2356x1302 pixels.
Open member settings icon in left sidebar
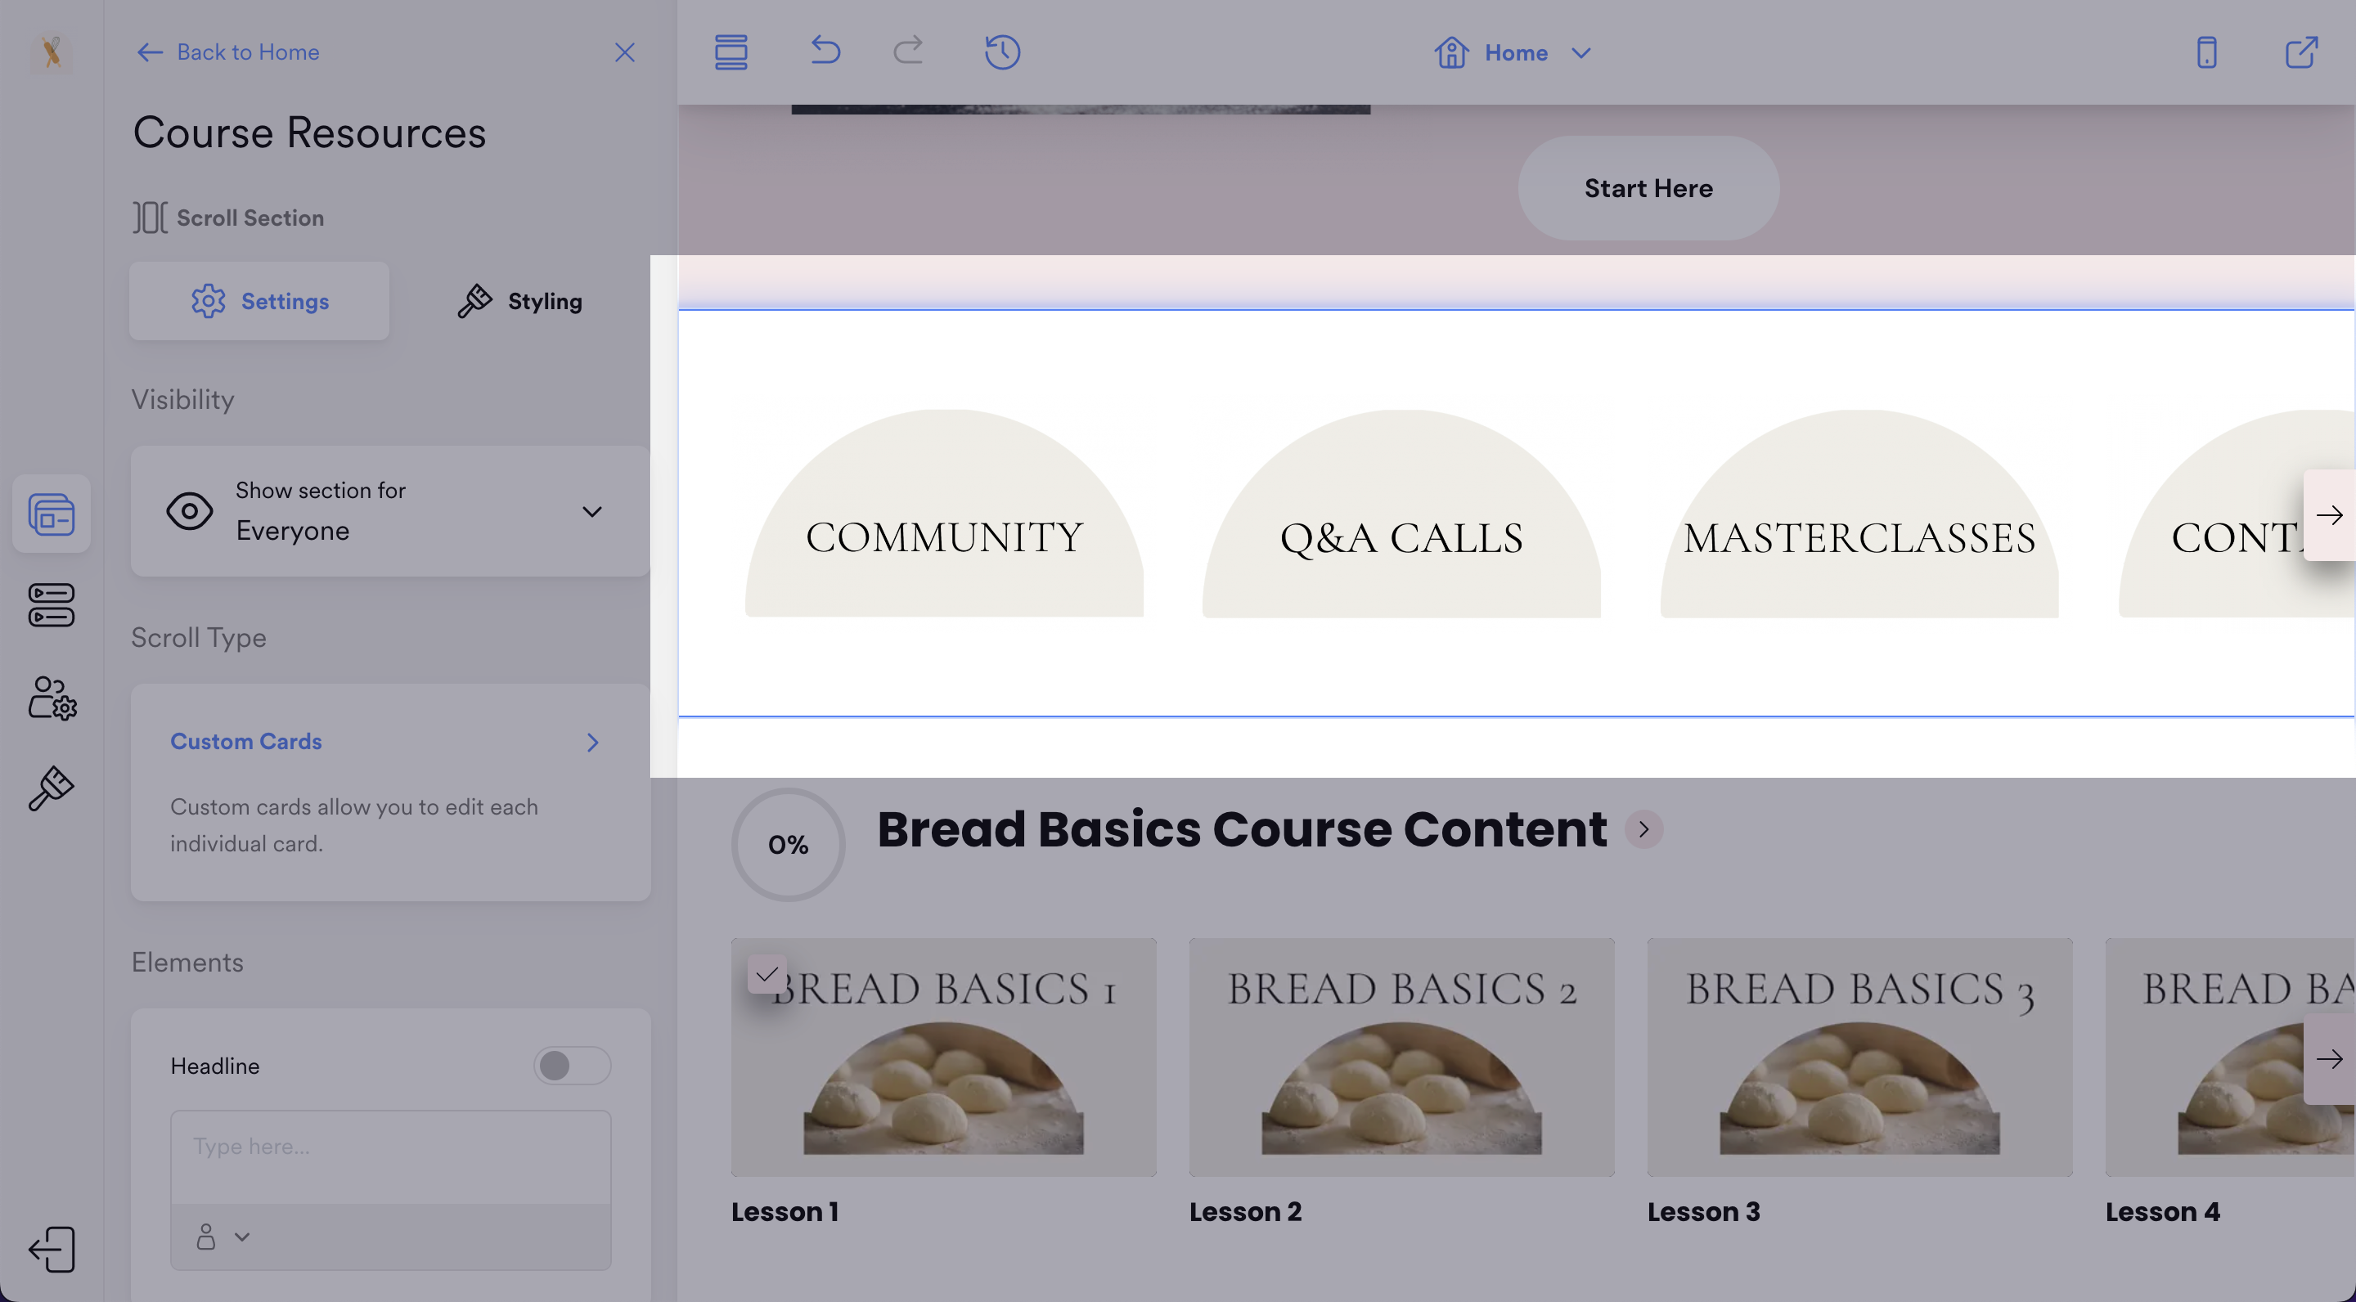(52, 698)
